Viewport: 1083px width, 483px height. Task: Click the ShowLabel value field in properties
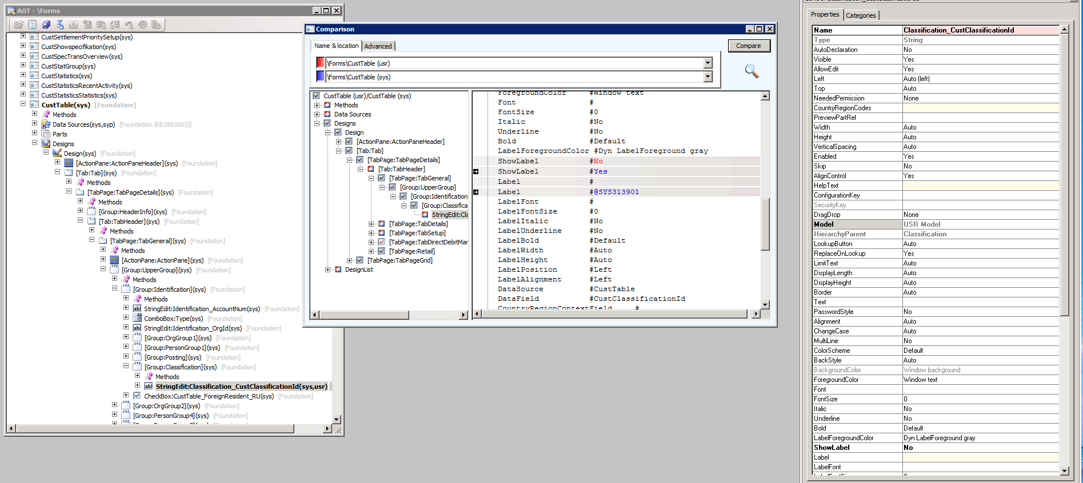(980, 448)
